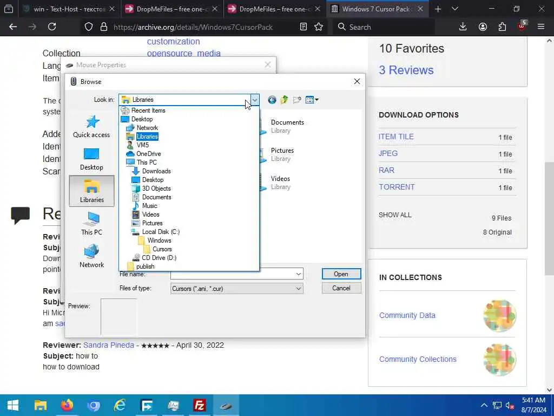Collapse the Look in dropdown arrow
Image resolution: width=554 pixels, height=416 pixels.
(255, 100)
